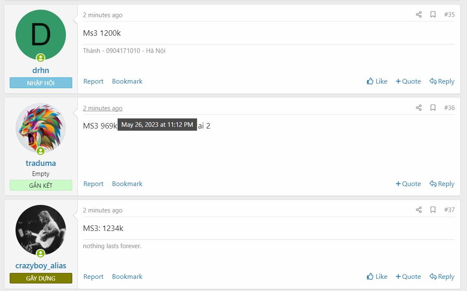Viewport: 467px width, 291px height.
Task: Click the #36 post number link
Action: click(449, 107)
